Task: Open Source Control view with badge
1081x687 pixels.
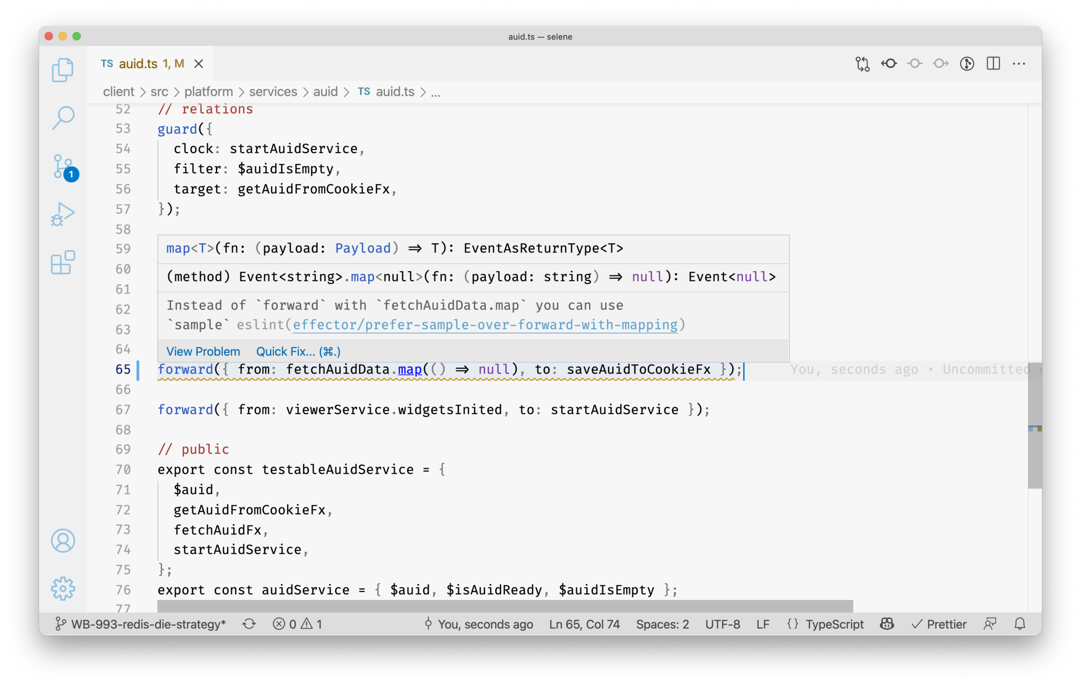Action: coord(63,166)
